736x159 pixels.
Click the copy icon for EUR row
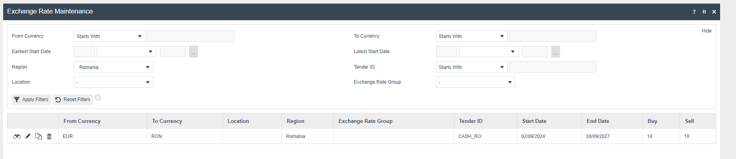[x=39, y=136]
